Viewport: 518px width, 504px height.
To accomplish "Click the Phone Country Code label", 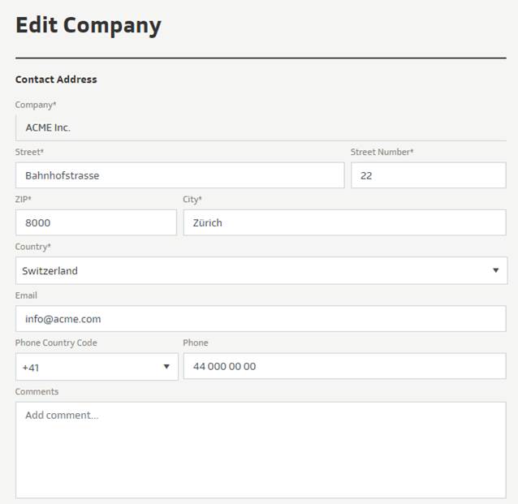I will (56, 342).
